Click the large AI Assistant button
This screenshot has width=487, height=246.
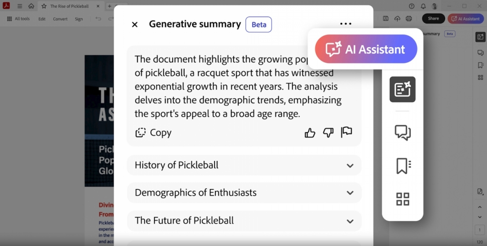(366, 49)
